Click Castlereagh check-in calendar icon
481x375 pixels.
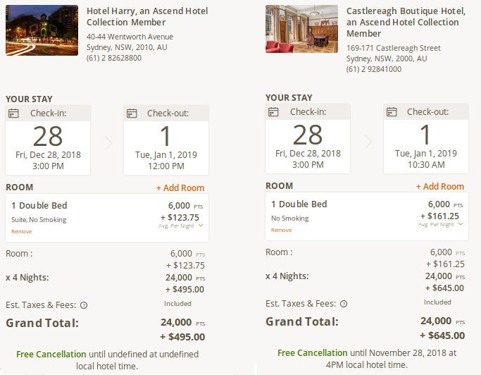273,112
